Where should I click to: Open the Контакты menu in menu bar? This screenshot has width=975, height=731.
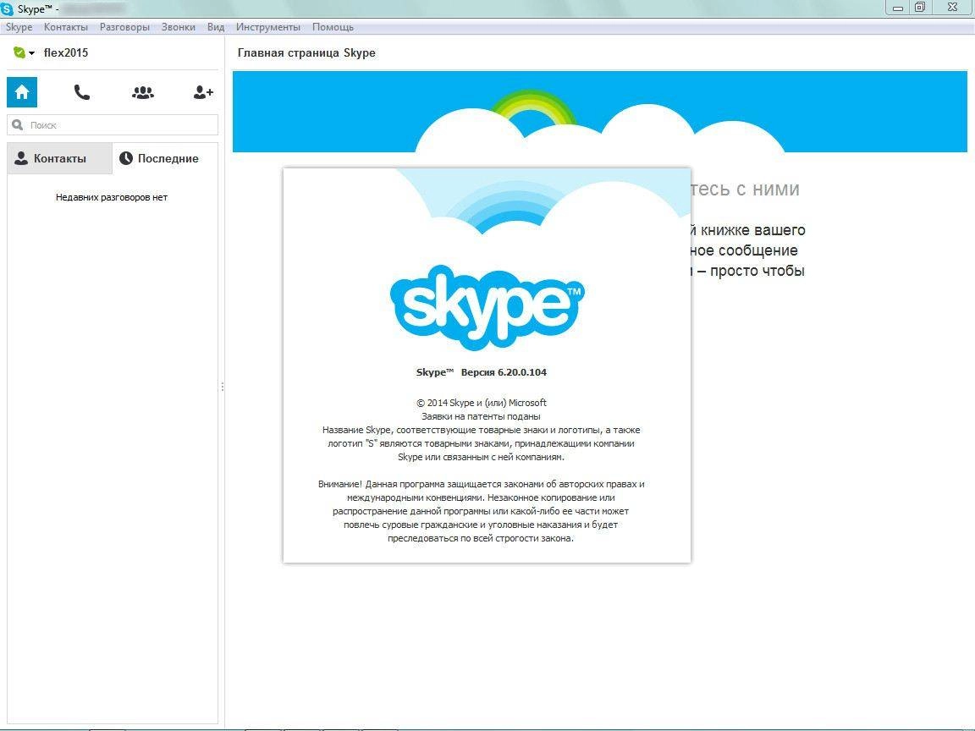click(66, 27)
